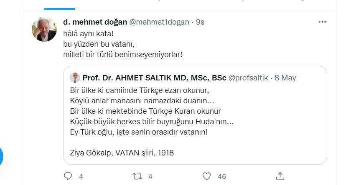The image size is (351, 185).
Task: Click the reply count 4
Action: 82,176
